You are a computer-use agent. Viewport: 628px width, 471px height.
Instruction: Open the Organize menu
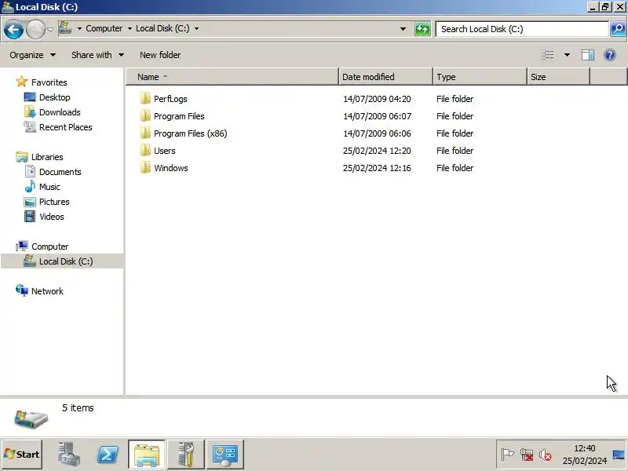point(32,55)
